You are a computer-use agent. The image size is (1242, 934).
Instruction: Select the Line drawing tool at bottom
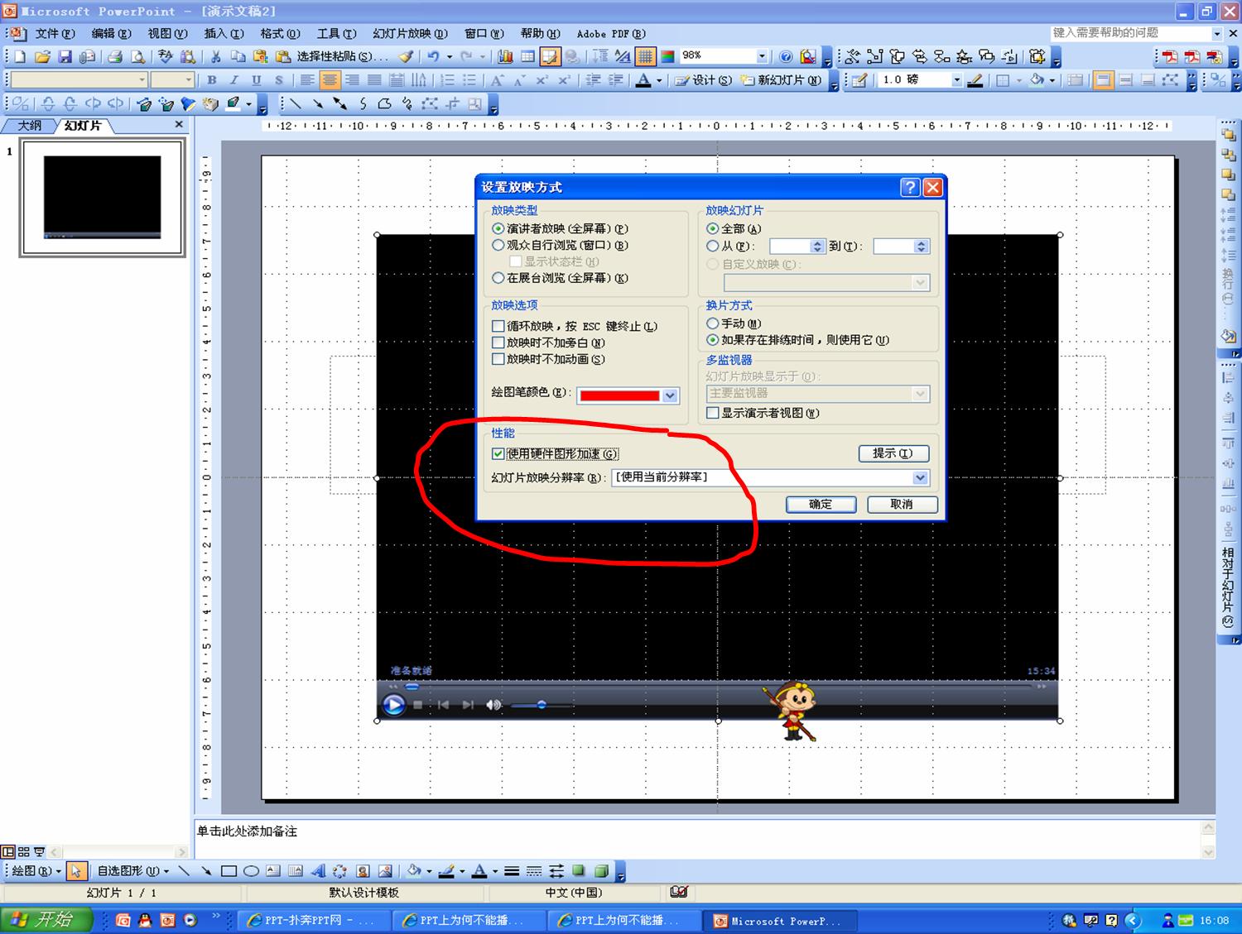185,871
